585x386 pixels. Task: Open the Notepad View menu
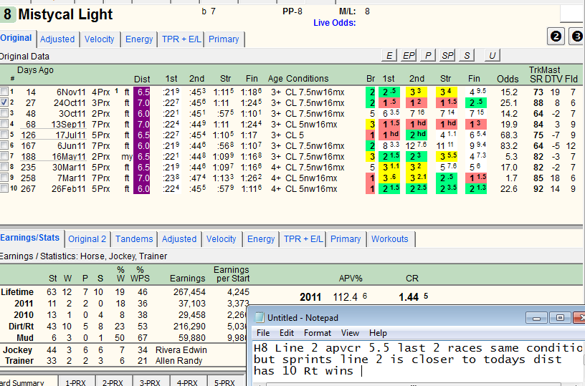[x=350, y=333]
